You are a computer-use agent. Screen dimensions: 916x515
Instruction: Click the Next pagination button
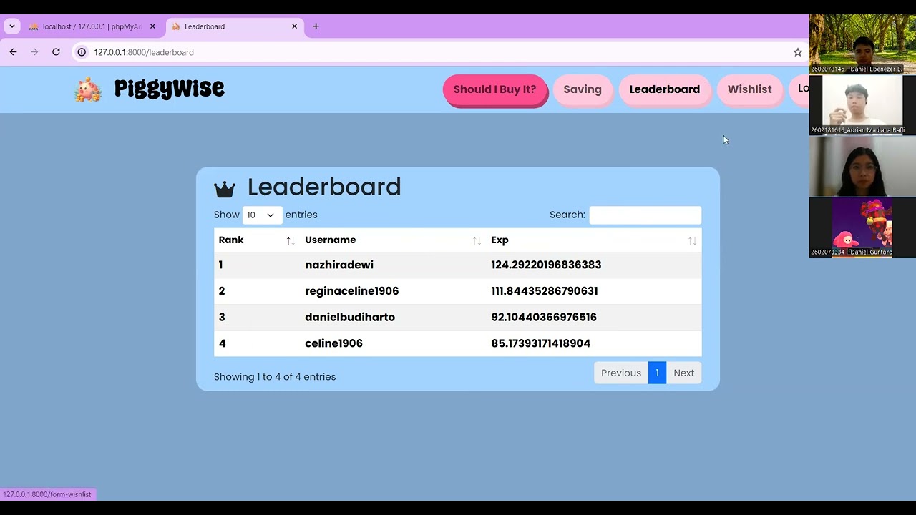683,373
